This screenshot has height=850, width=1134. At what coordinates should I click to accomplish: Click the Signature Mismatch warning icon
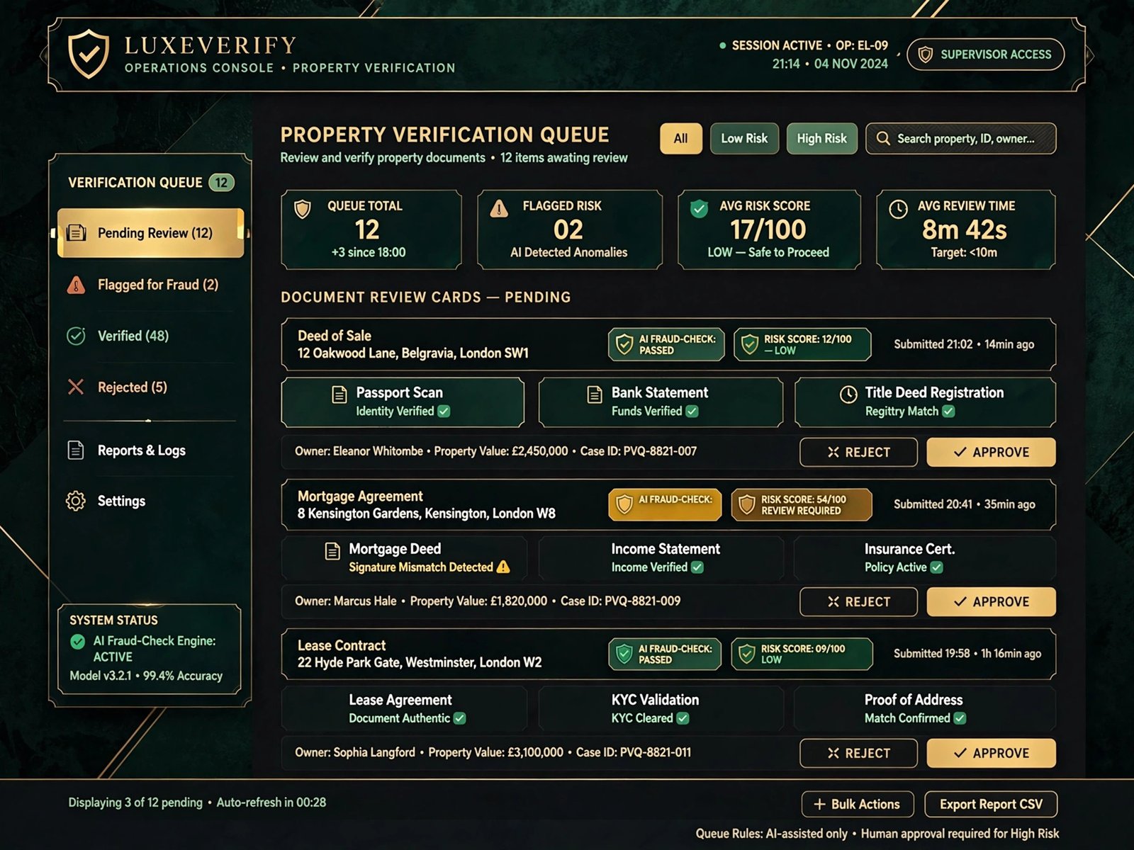pos(503,567)
